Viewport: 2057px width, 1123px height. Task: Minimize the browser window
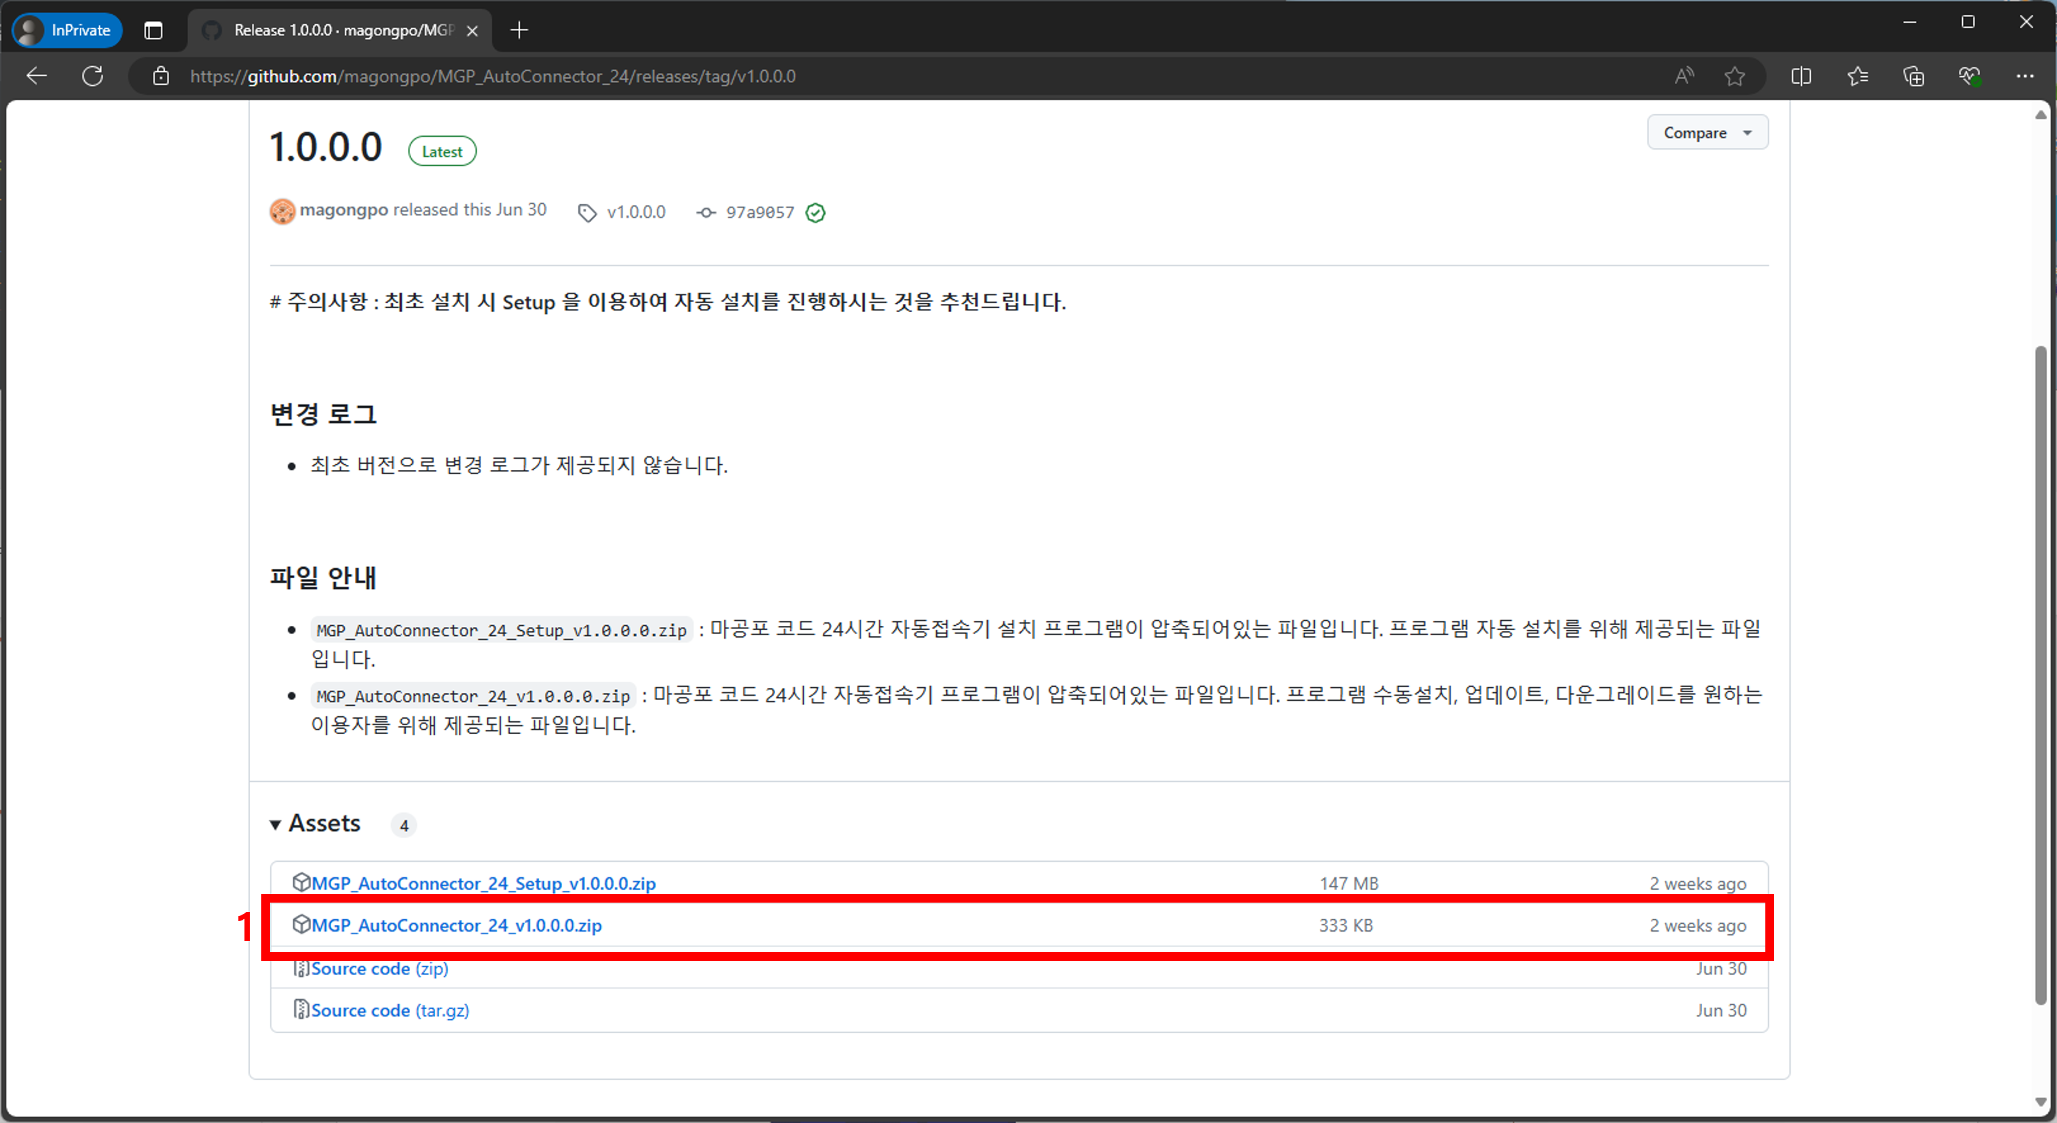click(1909, 22)
